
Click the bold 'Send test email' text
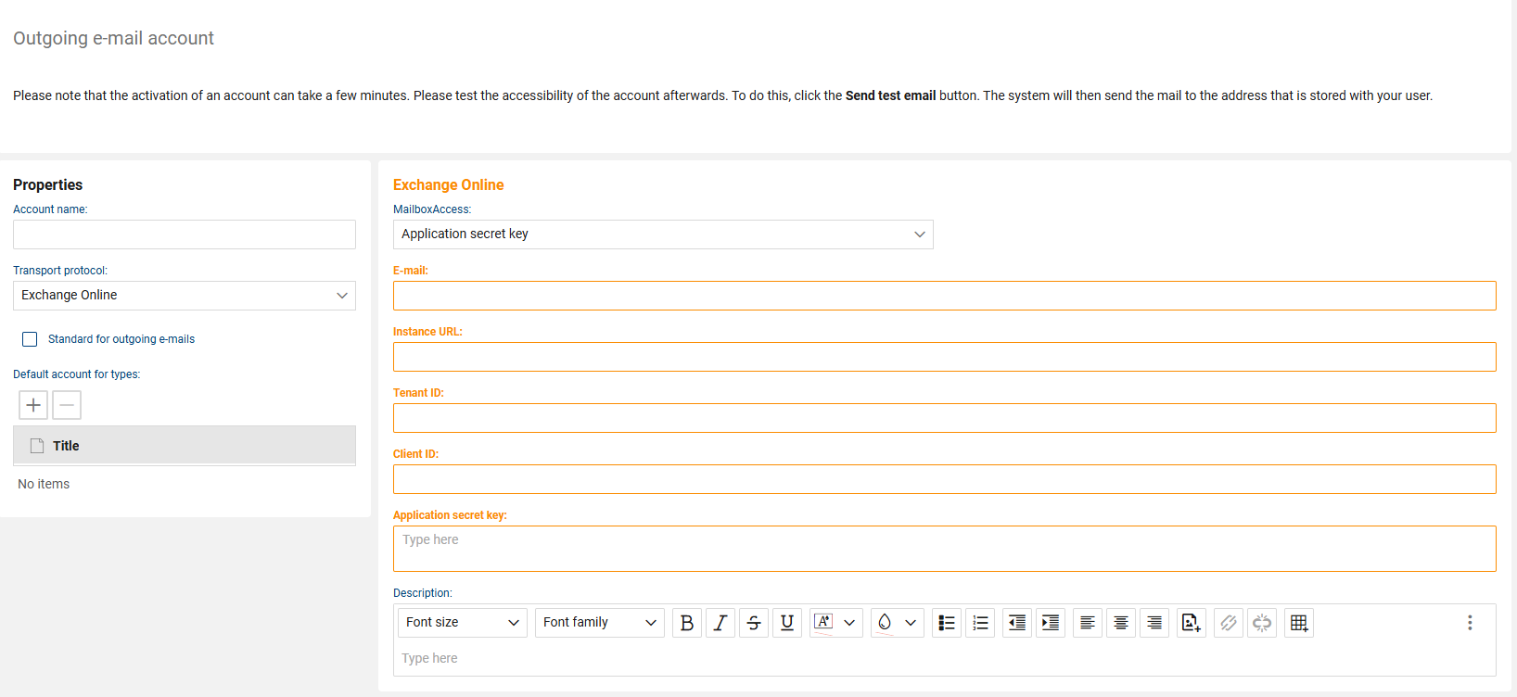890,95
